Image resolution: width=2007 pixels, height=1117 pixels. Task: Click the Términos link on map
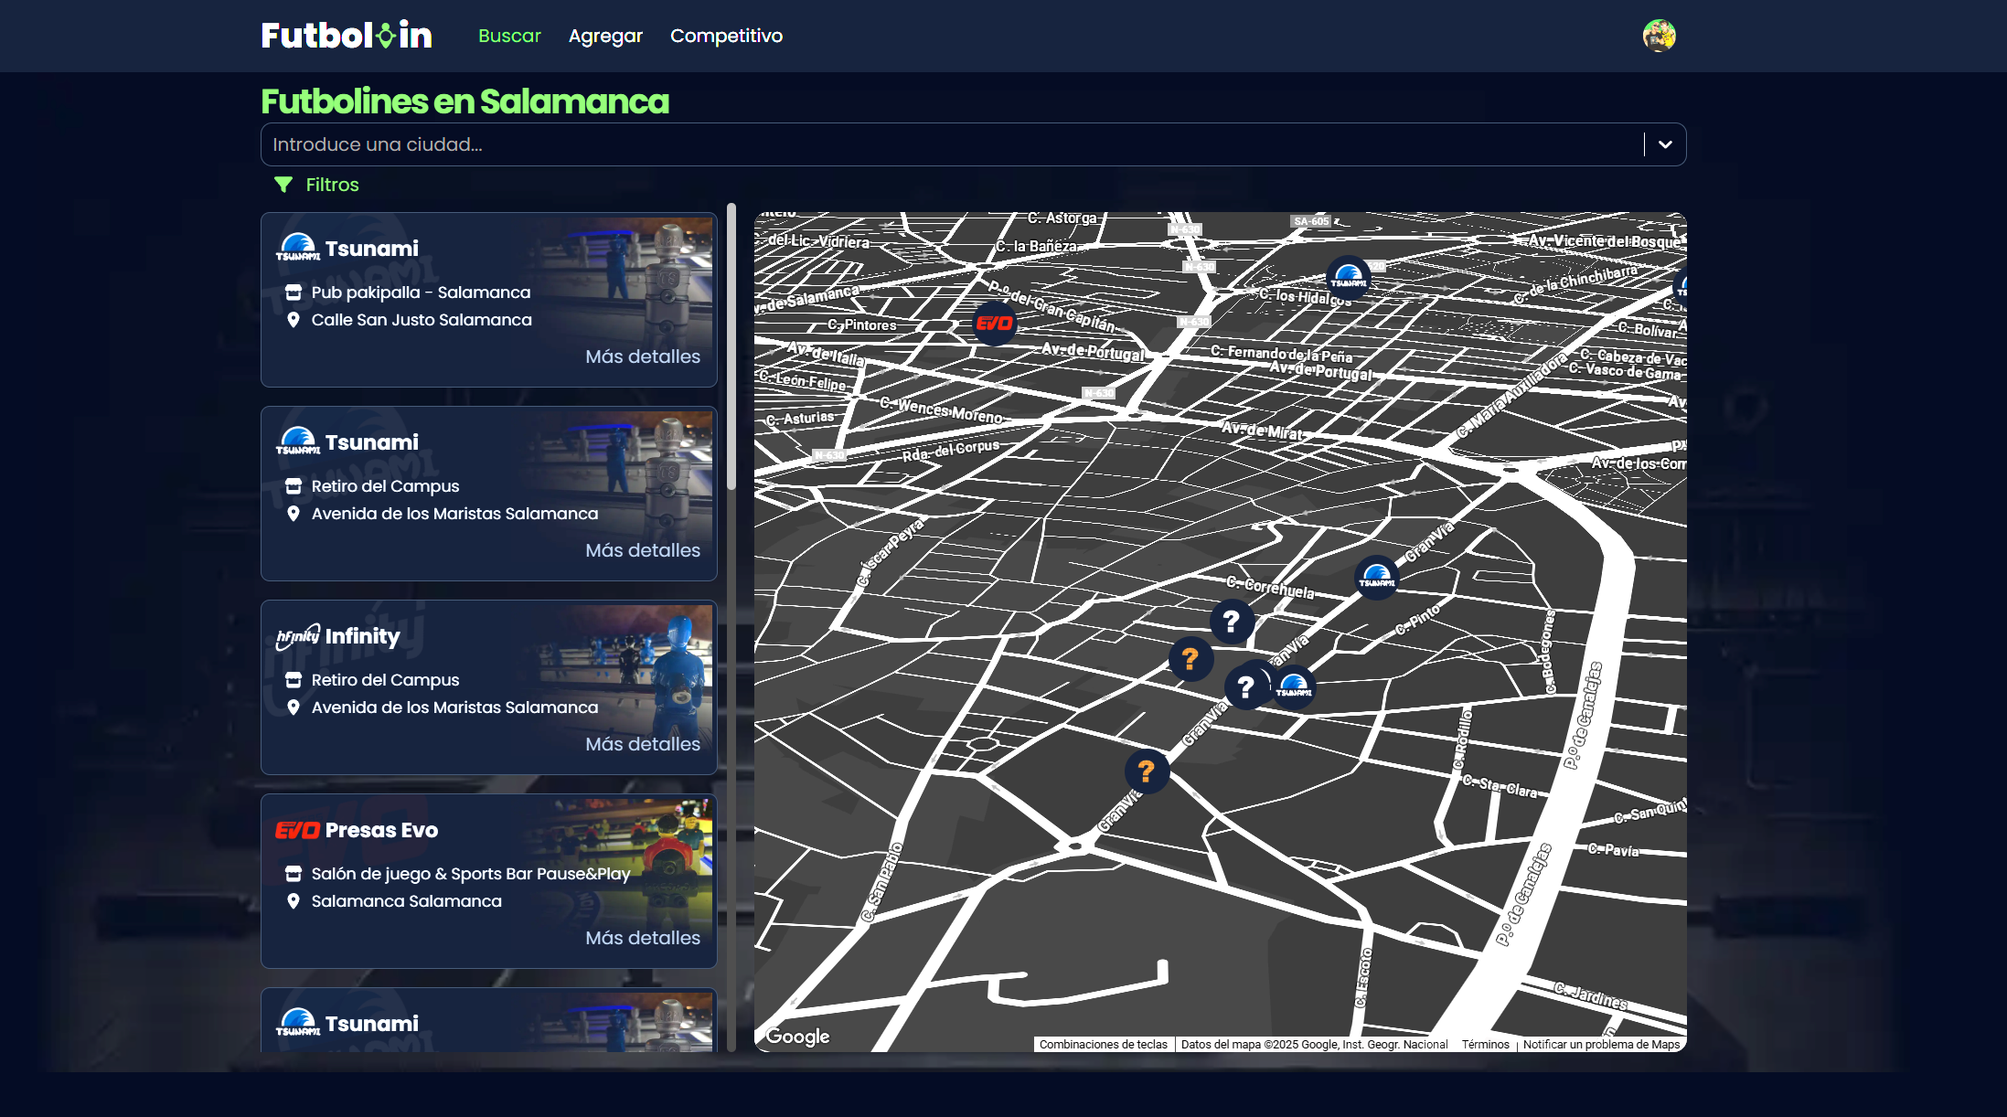click(x=1485, y=1044)
